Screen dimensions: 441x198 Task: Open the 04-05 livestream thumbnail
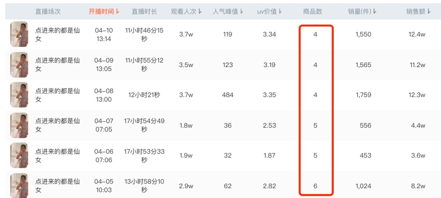[x=20, y=185]
